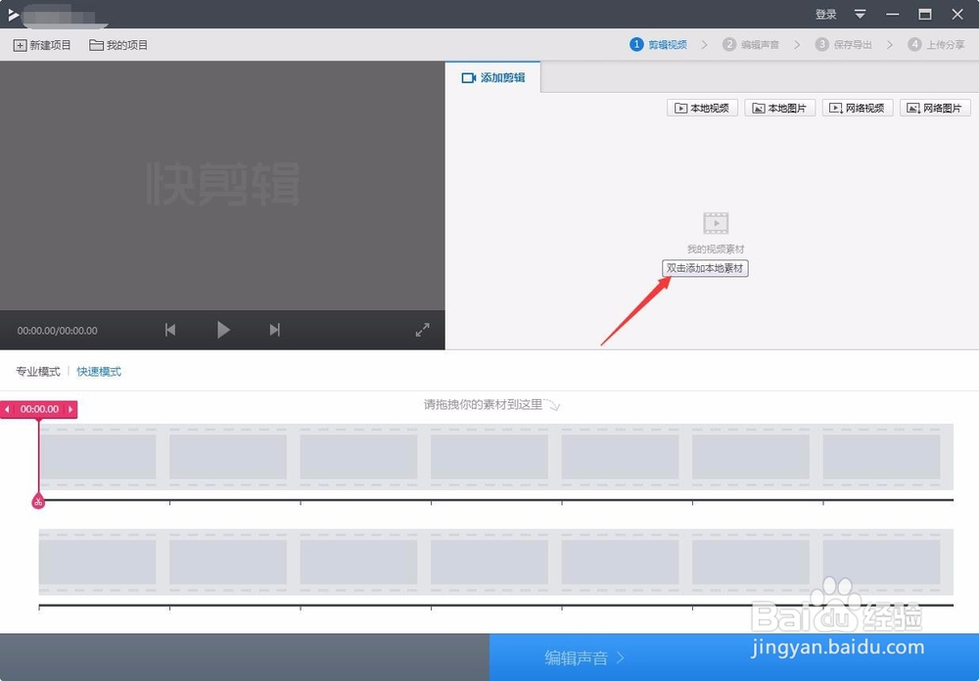Open 我的项目 folder icon
Screen dimensions: 979x681
point(97,44)
